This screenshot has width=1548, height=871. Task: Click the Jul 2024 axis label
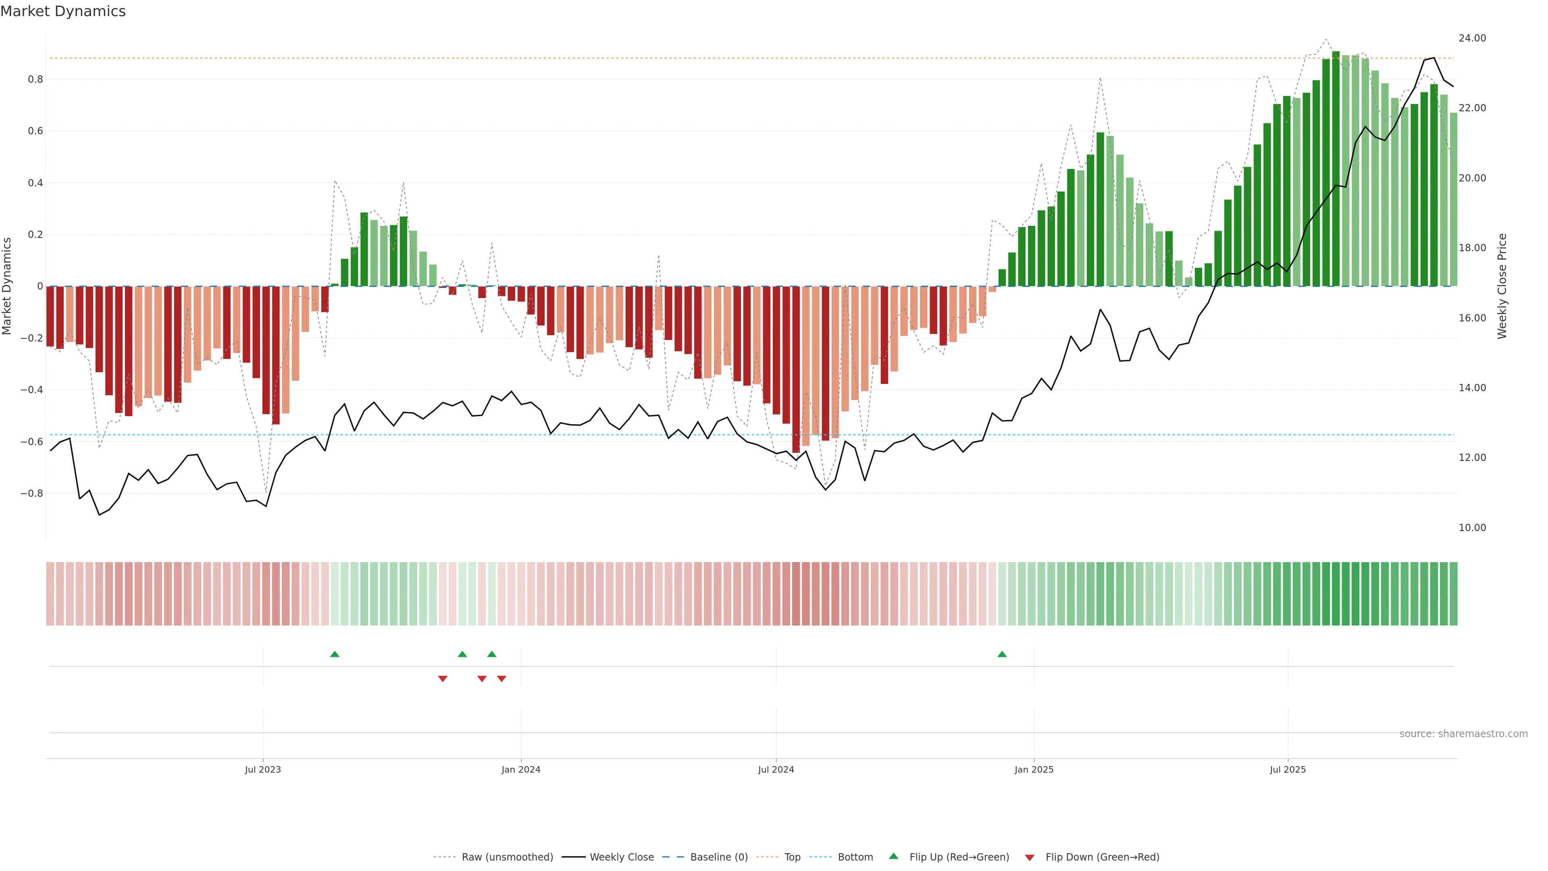776,769
